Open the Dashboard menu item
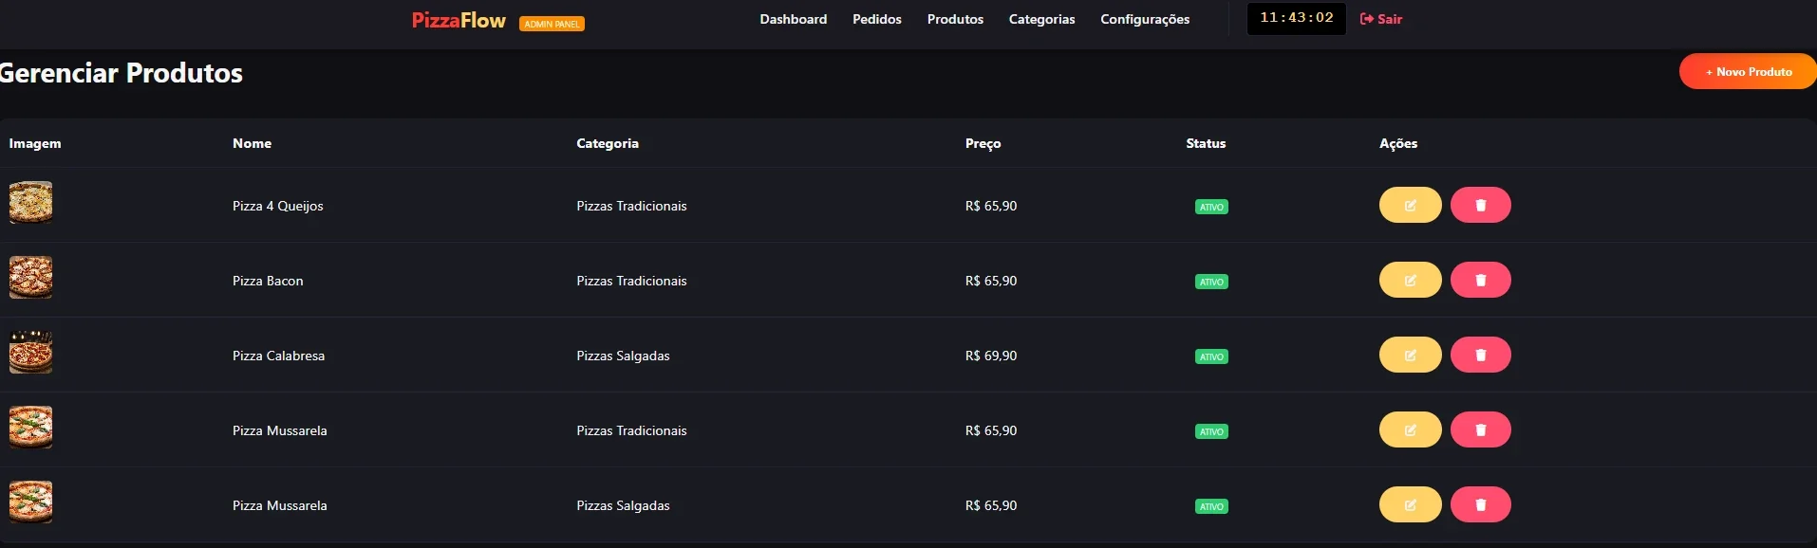This screenshot has width=1817, height=548. click(x=793, y=19)
